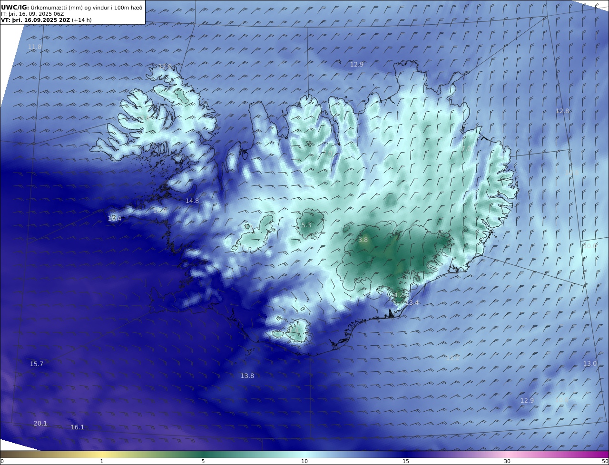
Task: Click the 20.1 value label
Action: (40, 423)
